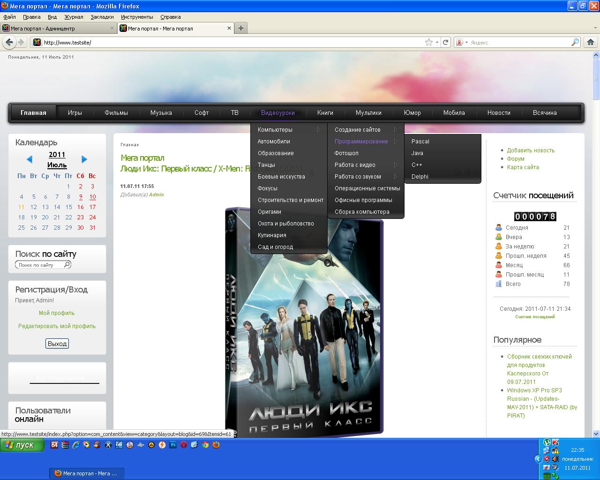Launch Internet Explorer from quick launch
Viewport: 600px width, 480px height.
pyautogui.click(x=75, y=445)
